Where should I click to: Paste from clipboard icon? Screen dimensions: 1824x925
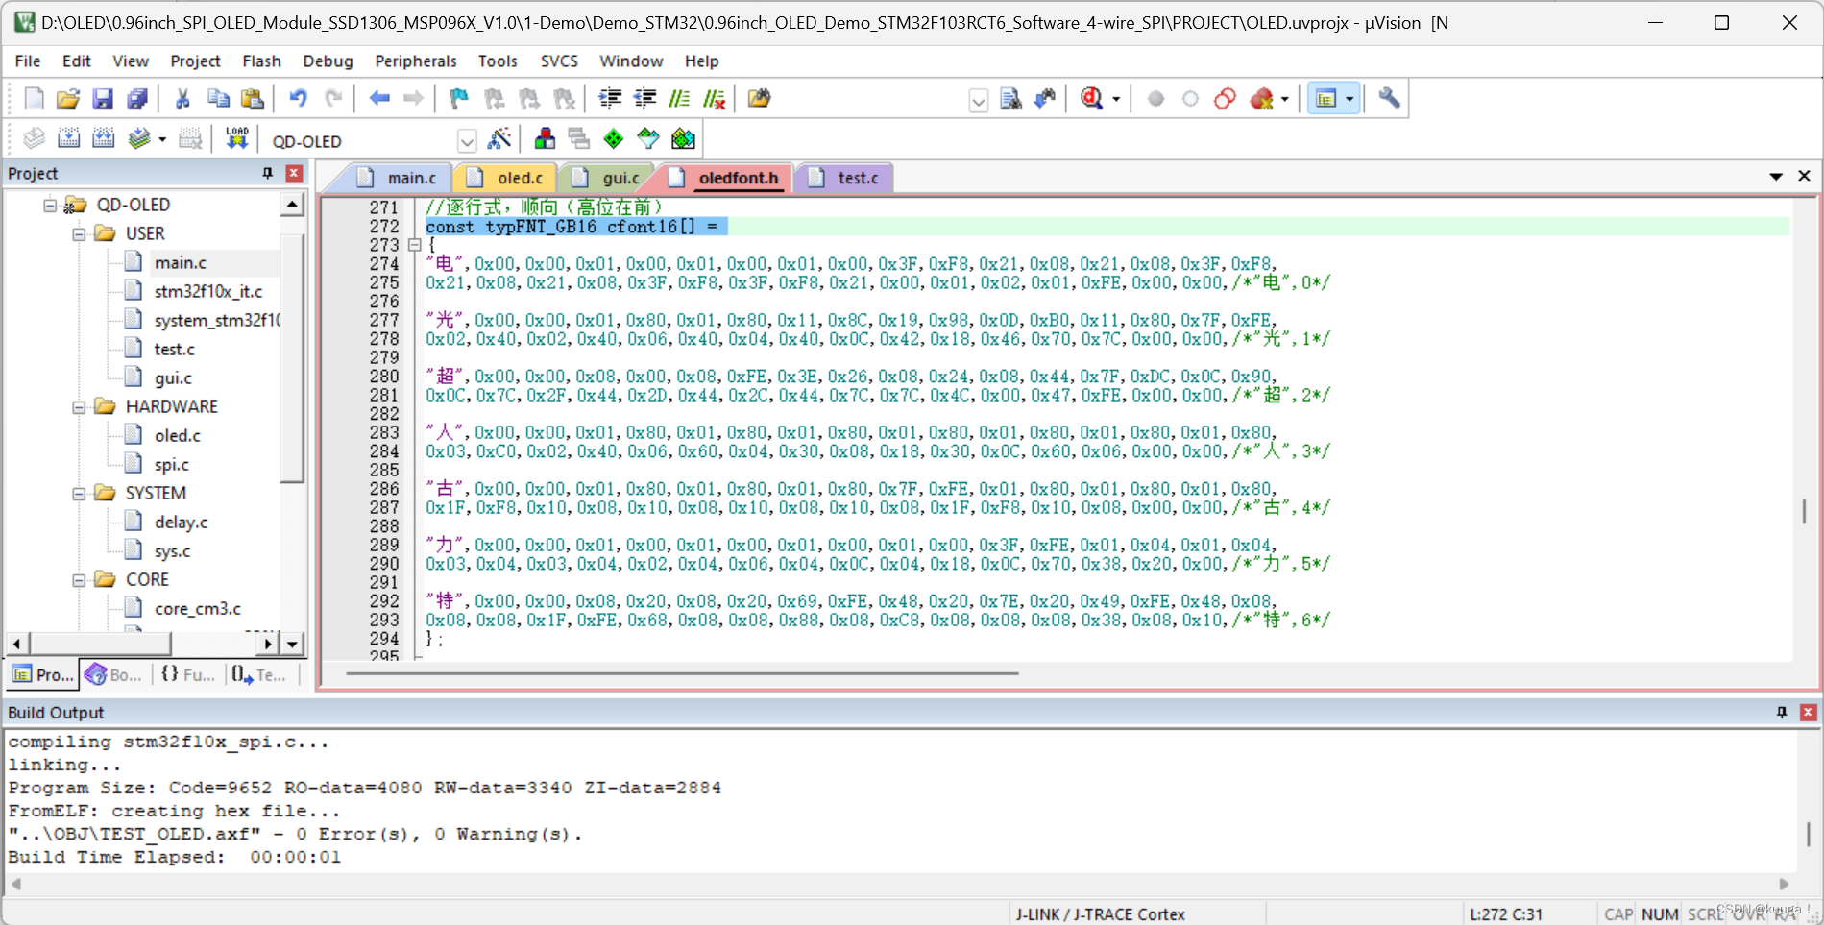pos(253,98)
